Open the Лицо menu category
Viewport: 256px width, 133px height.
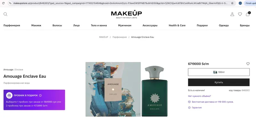point(76,26)
